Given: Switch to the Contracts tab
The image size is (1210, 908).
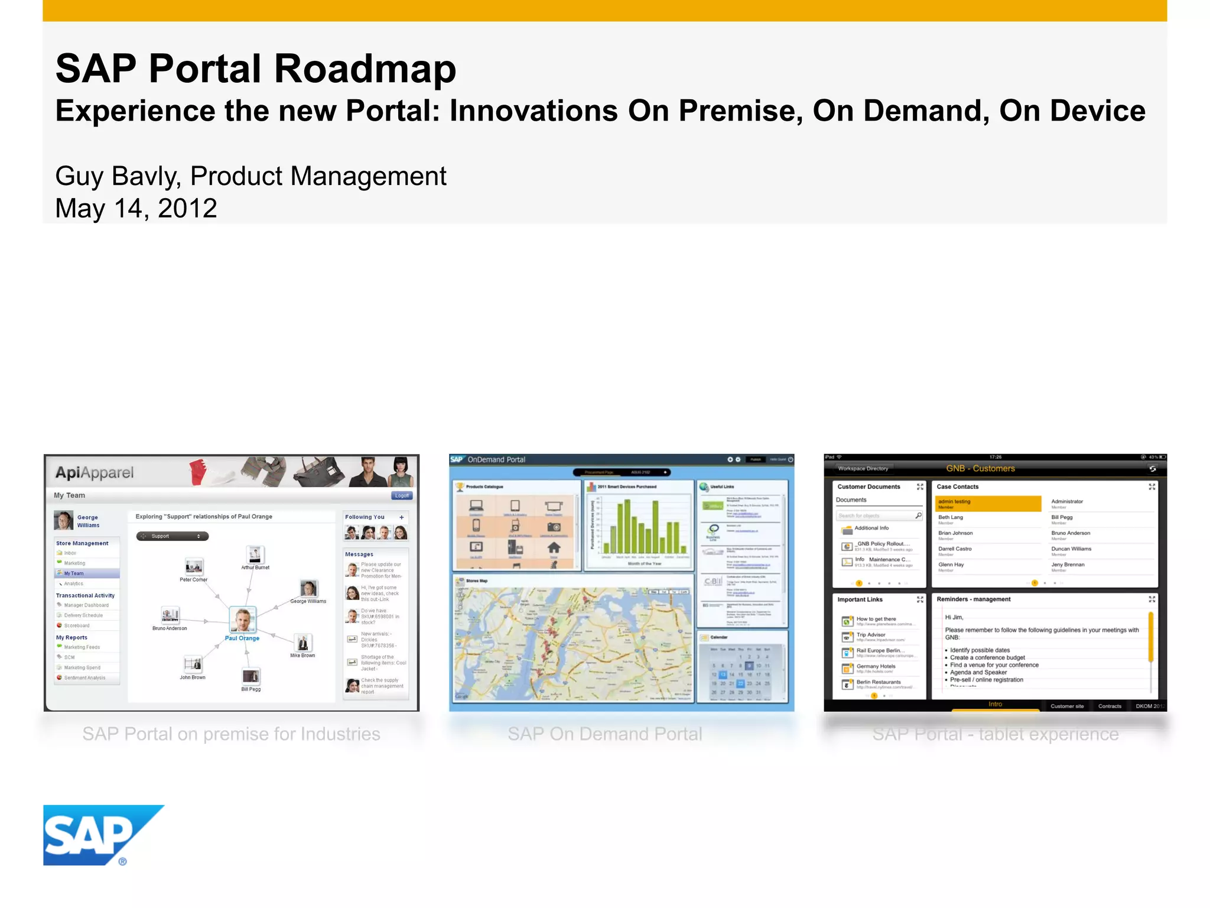Looking at the screenshot, I should point(1109,706).
